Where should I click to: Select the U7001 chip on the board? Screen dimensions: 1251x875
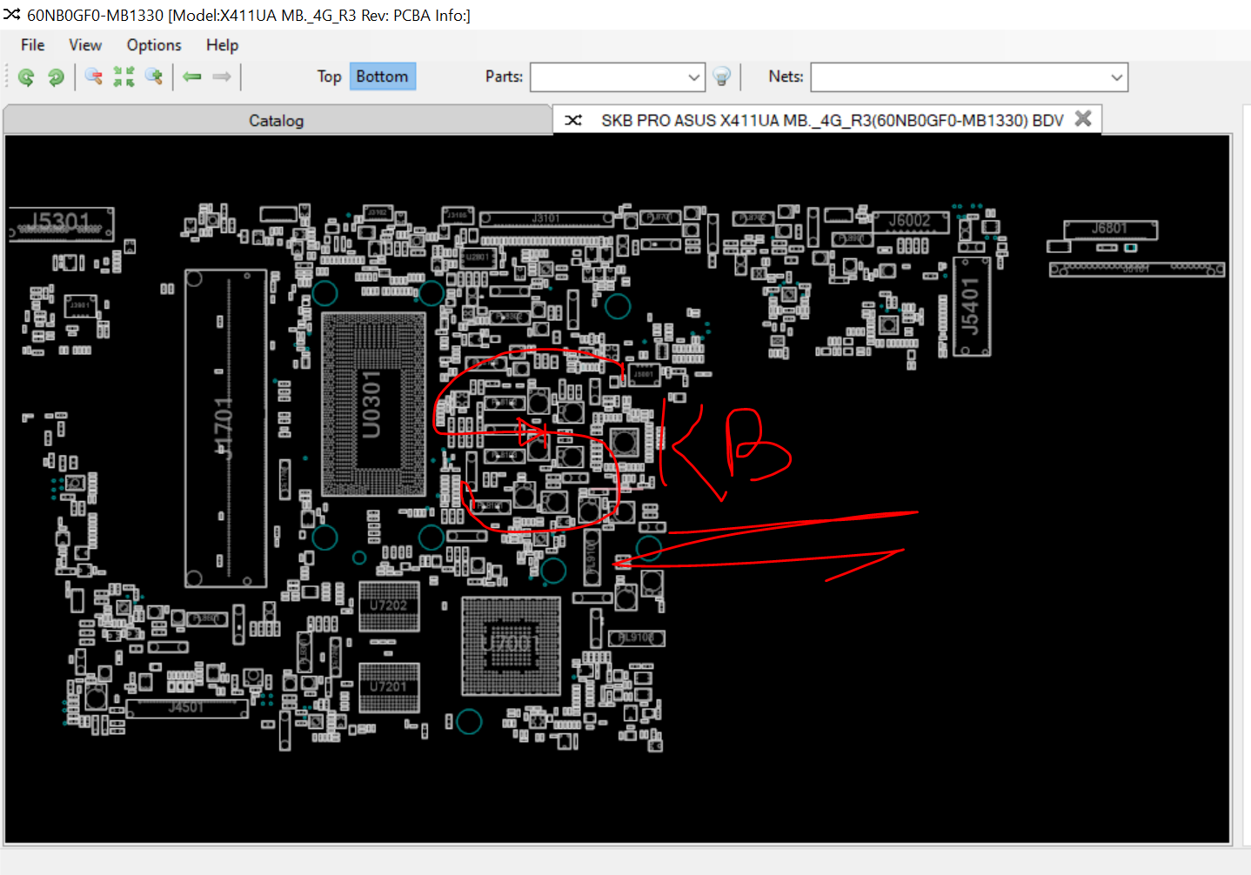(511, 645)
